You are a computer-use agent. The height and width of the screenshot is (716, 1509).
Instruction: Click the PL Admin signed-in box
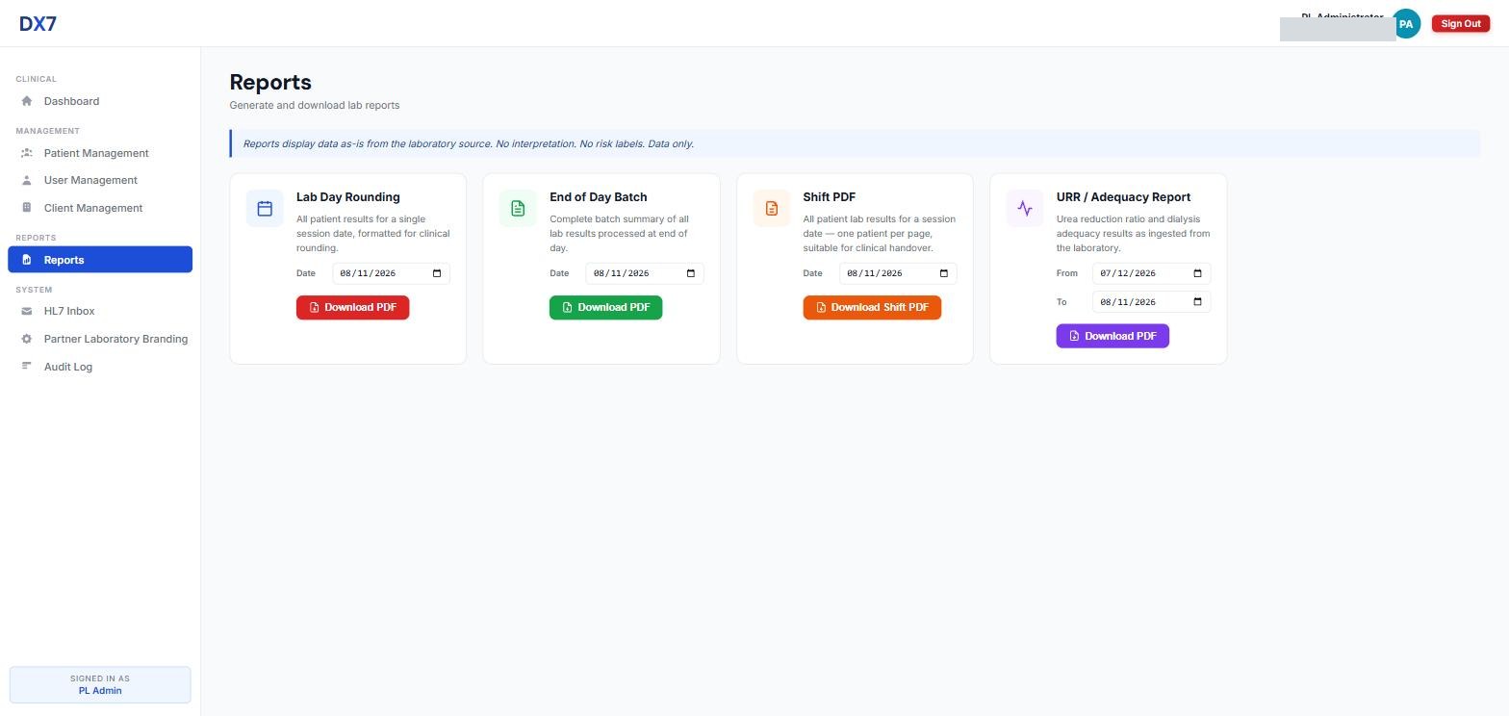[100, 684]
